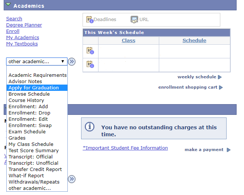
Task: Click the make a payment arrow icon
Action: [x=228, y=150]
